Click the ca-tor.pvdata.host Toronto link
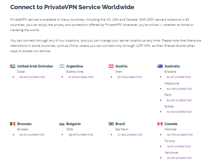Screen dimensions: 207x167 click(x=179, y=146)
